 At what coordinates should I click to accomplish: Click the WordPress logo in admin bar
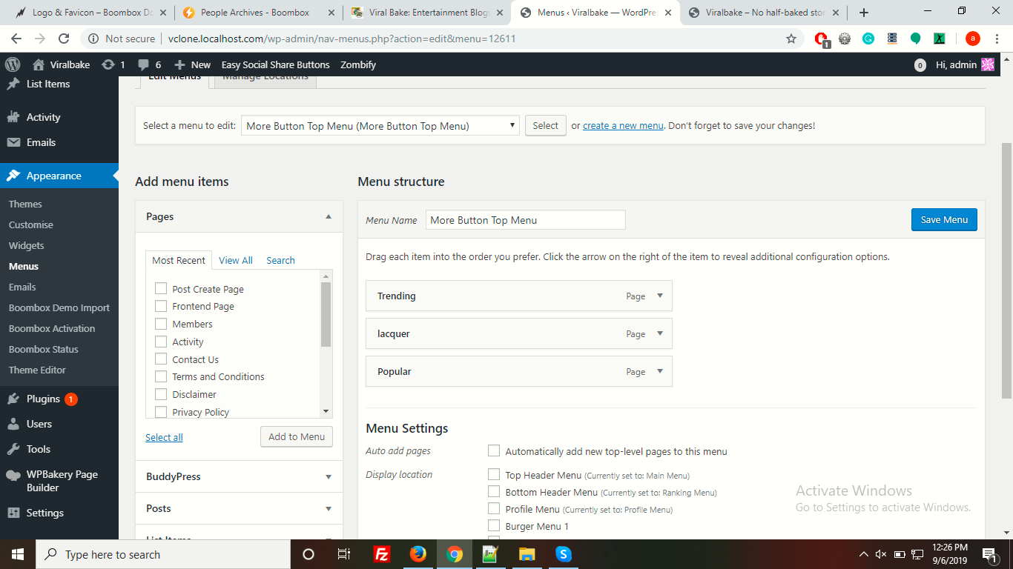pos(13,64)
